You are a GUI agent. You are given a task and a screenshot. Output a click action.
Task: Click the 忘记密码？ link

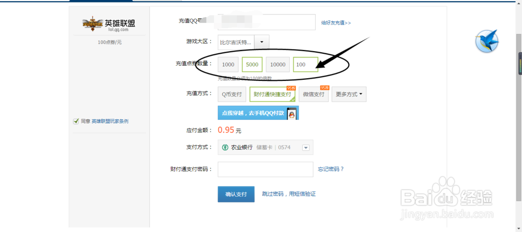[331, 169]
